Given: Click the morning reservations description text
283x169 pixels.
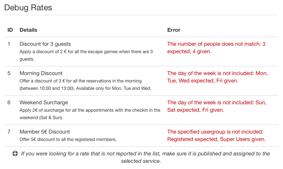Looking at the screenshot, I should click(x=85, y=84).
